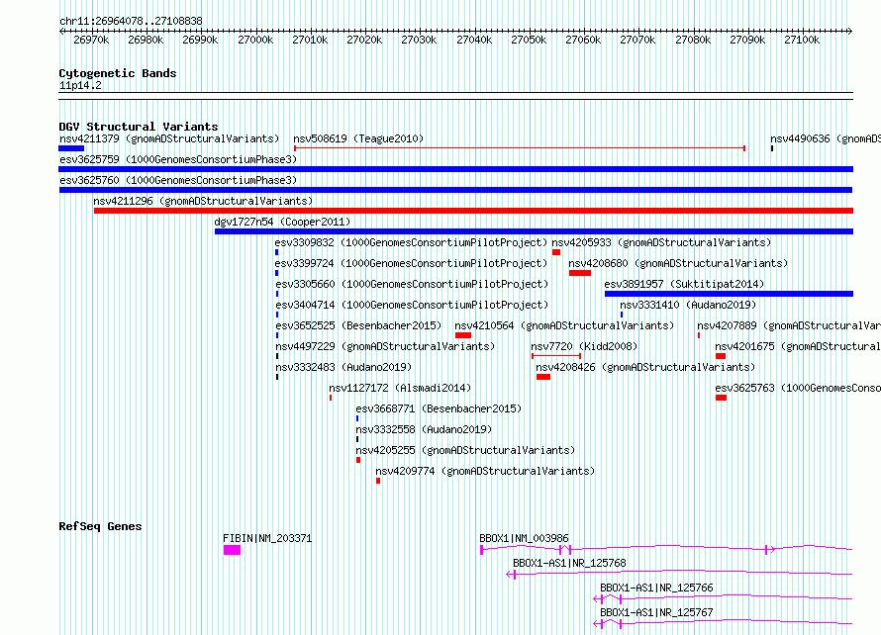Click the nsv4211296 gnomAD variant label
Image resolution: width=881 pixels, height=635 pixels.
(x=203, y=201)
